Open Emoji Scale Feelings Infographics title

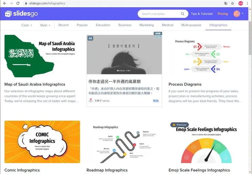click(199, 170)
